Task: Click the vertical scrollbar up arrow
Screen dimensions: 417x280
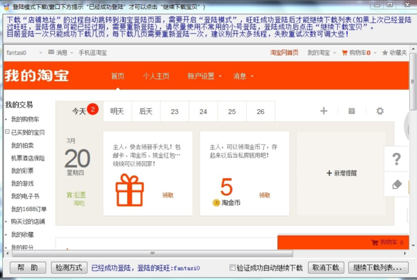Action: [x=413, y=49]
